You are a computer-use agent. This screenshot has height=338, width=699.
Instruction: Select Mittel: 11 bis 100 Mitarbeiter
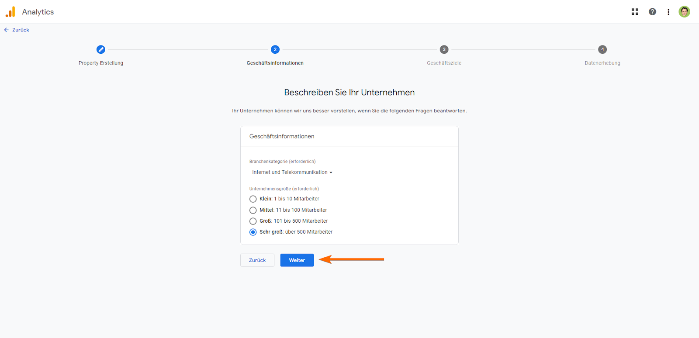coord(253,210)
